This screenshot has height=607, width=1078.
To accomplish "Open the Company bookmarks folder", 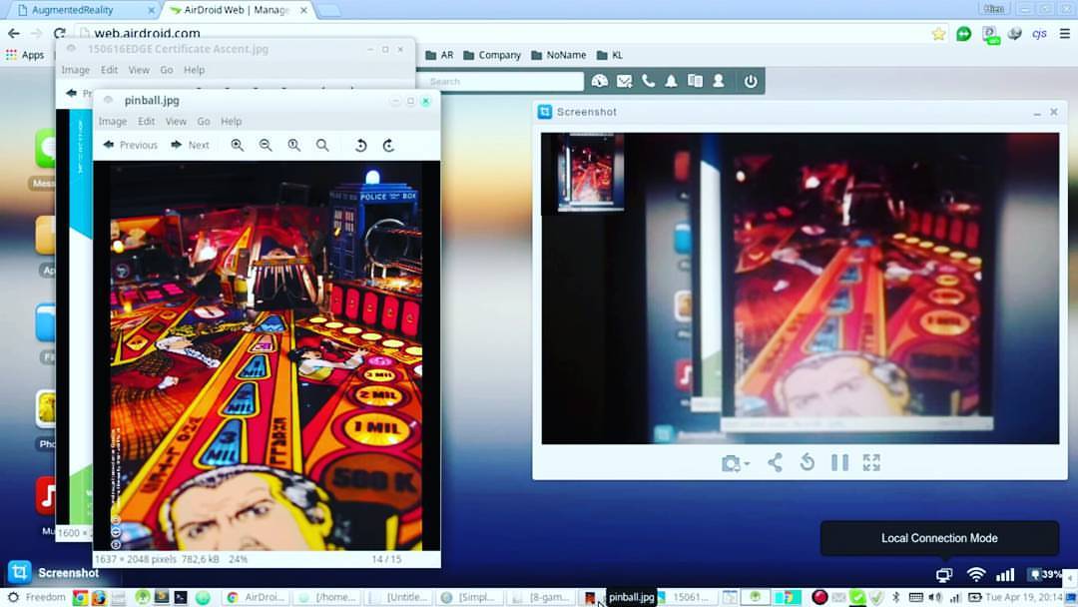I will tap(492, 55).
